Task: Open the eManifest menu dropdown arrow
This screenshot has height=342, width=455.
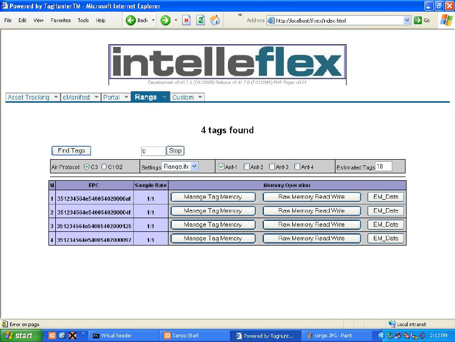Action: [x=96, y=97]
